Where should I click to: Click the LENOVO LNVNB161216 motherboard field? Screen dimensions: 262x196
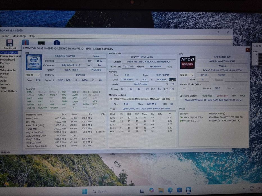click(x=142, y=57)
